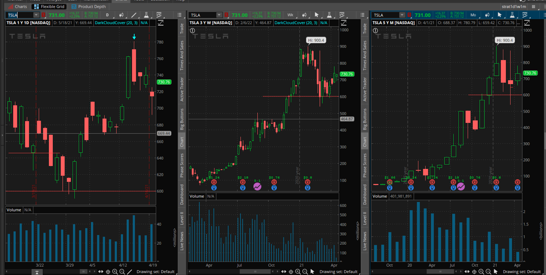Zoom in on left chart bottom bar
The height and width of the screenshot is (275, 546).
[x=115, y=272]
